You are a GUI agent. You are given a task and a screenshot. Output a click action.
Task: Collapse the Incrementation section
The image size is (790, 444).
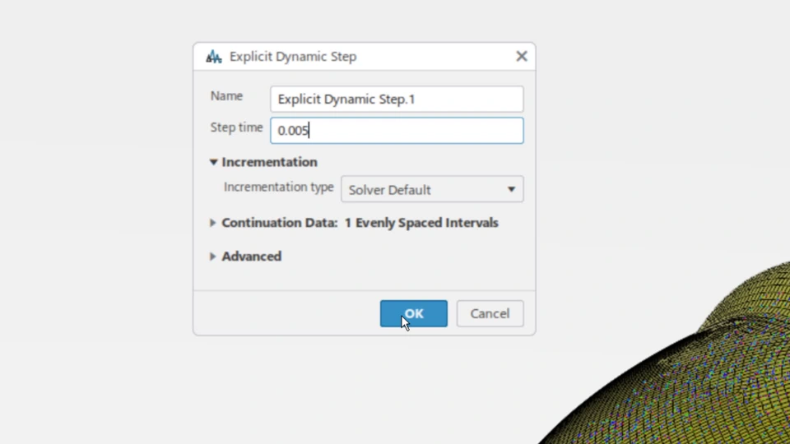[213, 162]
